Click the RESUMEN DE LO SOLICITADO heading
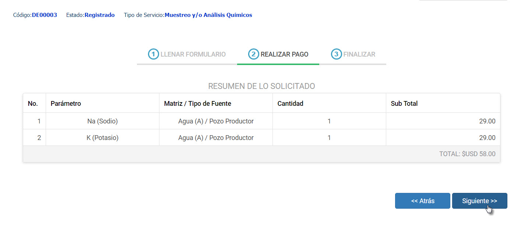528x248 pixels. point(261,86)
